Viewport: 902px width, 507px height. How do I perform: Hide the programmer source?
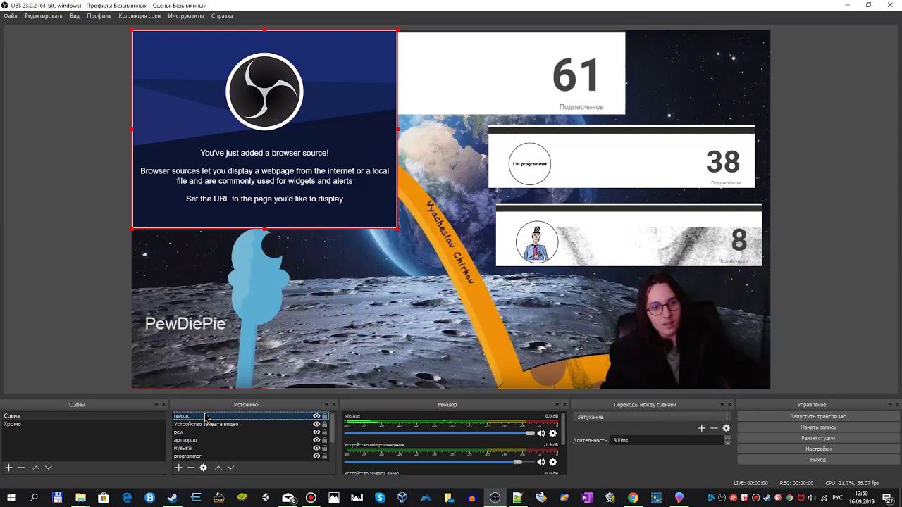(x=316, y=456)
